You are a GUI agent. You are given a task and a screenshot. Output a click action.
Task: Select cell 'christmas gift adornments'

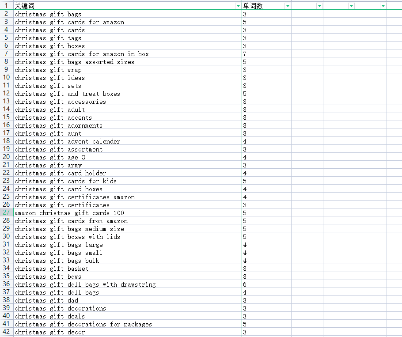(x=127, y=125)
